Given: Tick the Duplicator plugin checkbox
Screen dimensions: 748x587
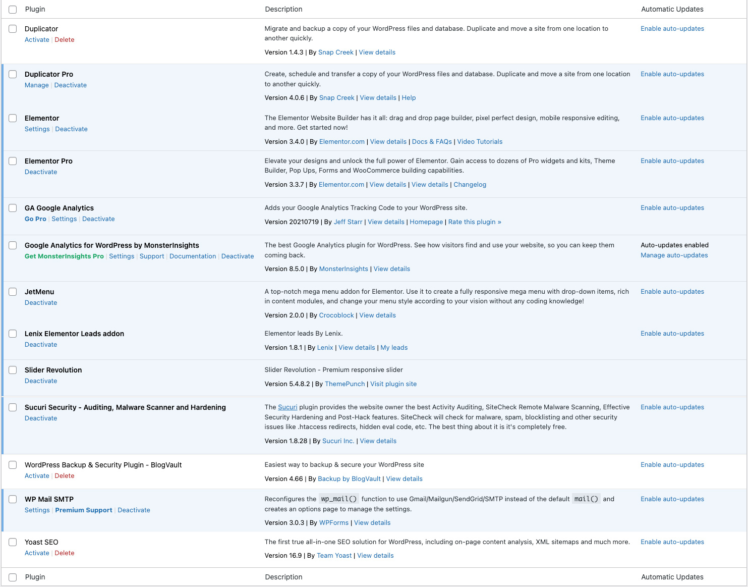Looking at the screenshot, I should (x=13, y=29).
